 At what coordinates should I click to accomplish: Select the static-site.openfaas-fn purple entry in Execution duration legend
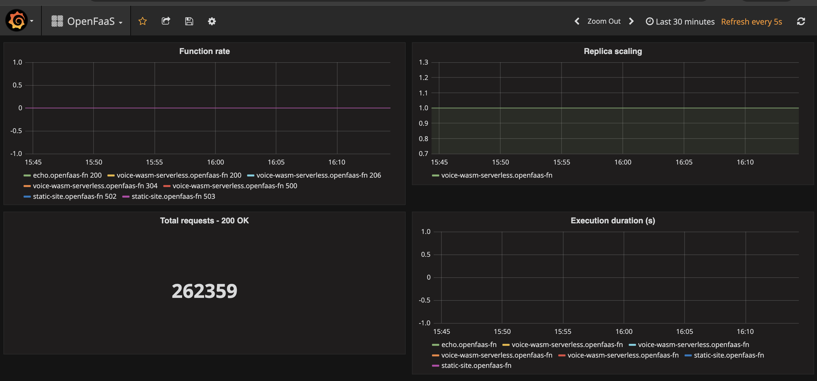pyautogui.click(x=476, y=366)
